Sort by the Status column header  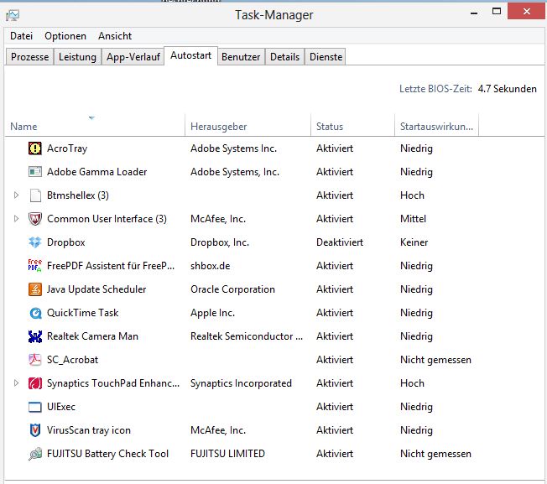[x=352, y=125]
